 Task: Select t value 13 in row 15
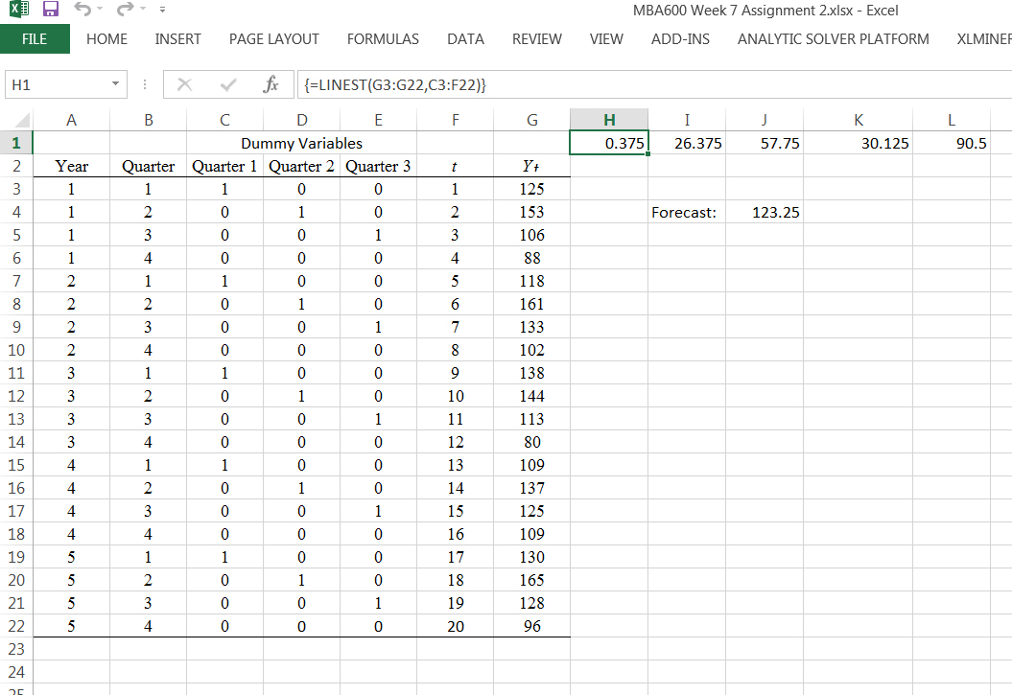pos(455,465)
